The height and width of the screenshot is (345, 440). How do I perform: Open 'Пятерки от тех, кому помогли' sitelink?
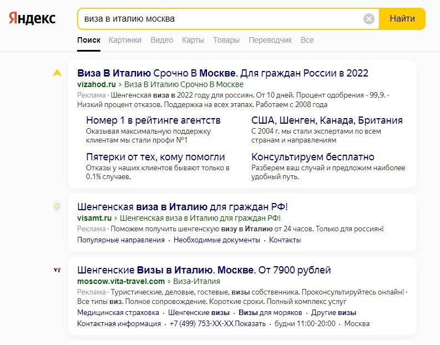click(155, 157)
